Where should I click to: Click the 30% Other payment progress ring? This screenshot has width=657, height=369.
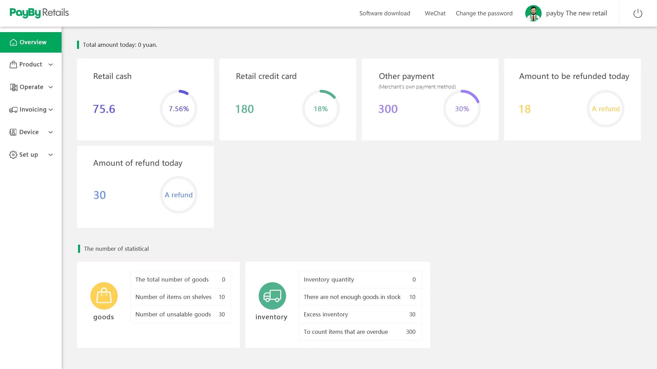pyautogui.click(x=462, y=109)
